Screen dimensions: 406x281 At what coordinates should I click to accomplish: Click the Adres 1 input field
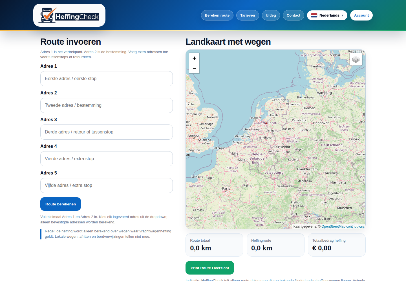pos(107,79)
